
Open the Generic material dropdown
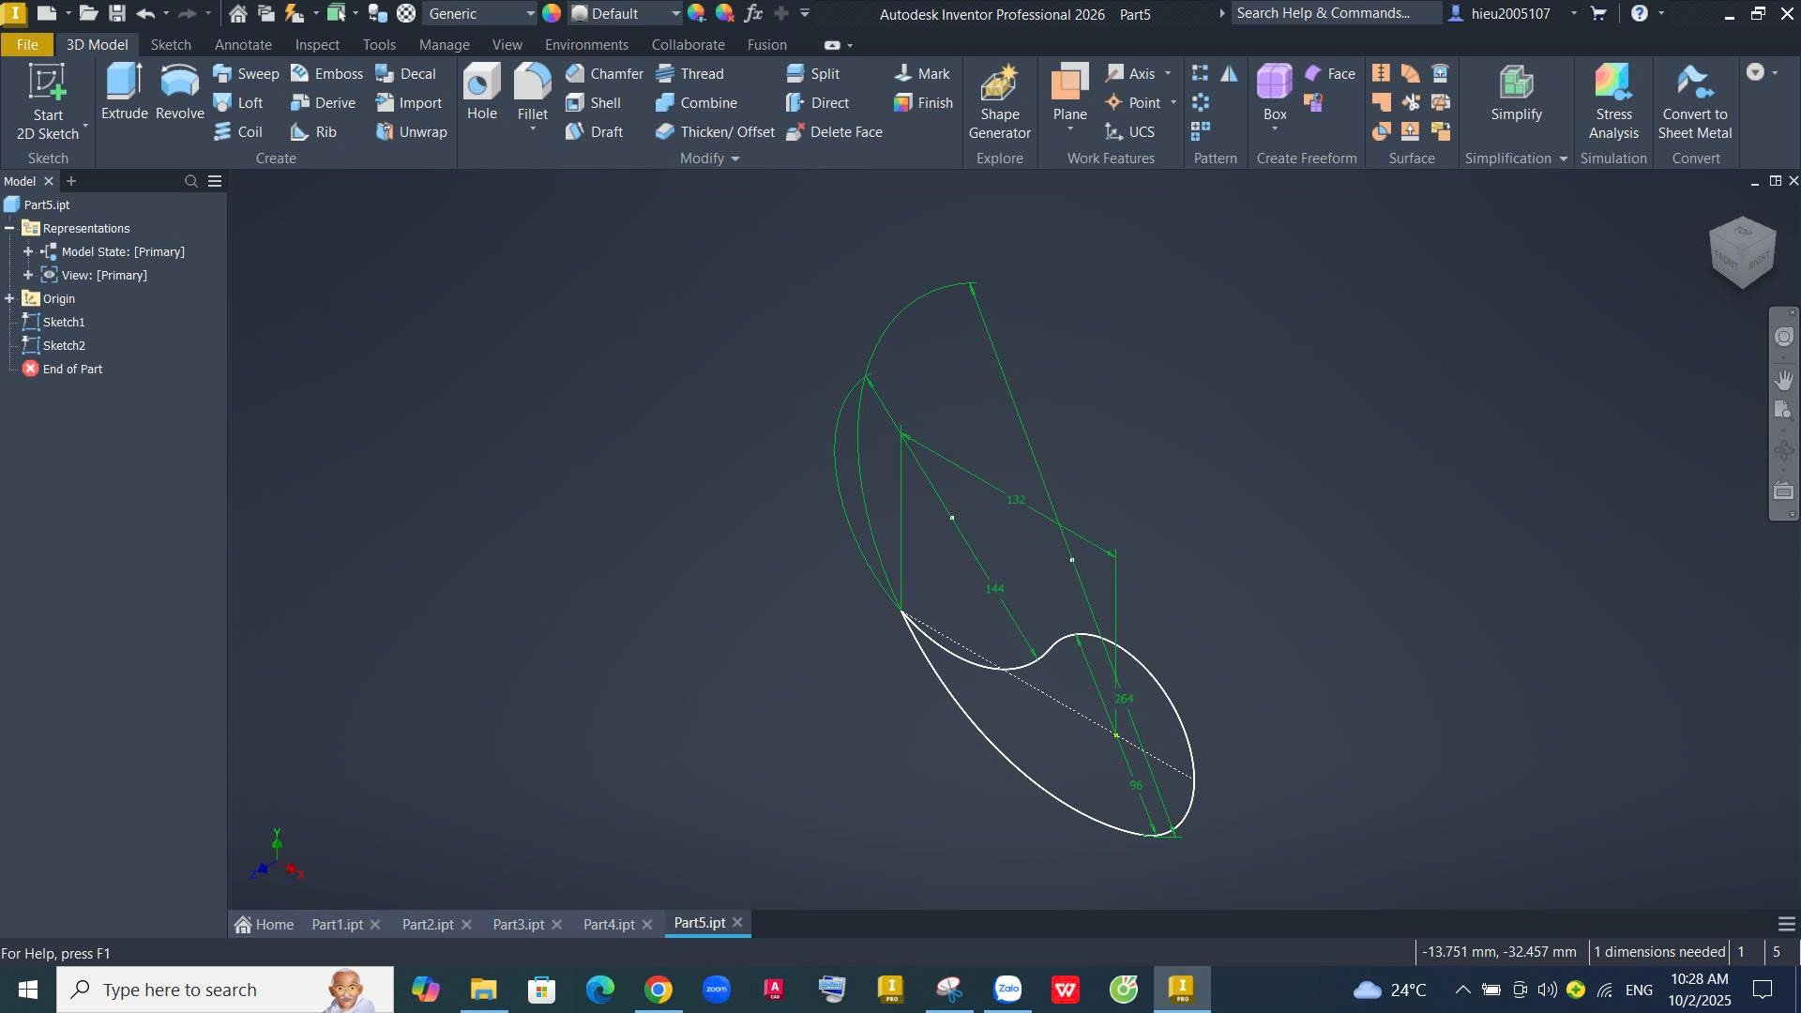click(529, 14)
